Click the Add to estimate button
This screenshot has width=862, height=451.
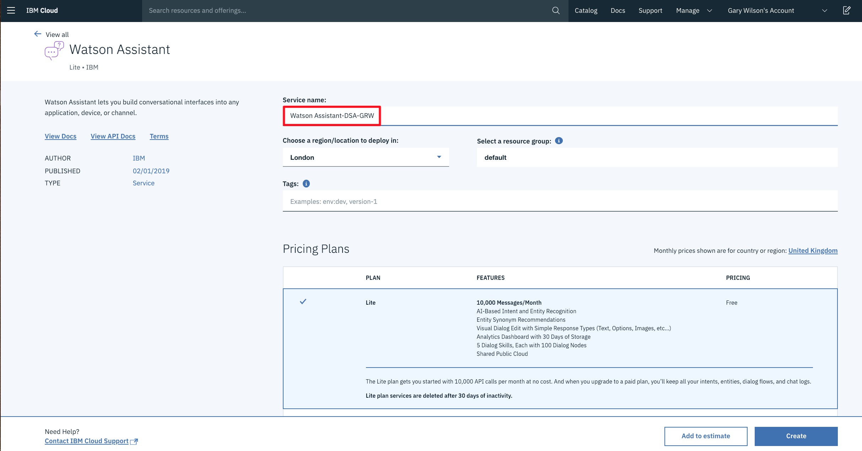tap(706, 436)
